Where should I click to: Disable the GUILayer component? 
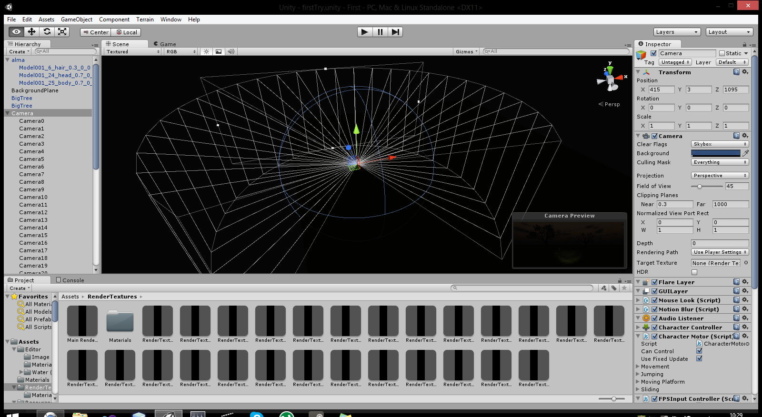654,291
